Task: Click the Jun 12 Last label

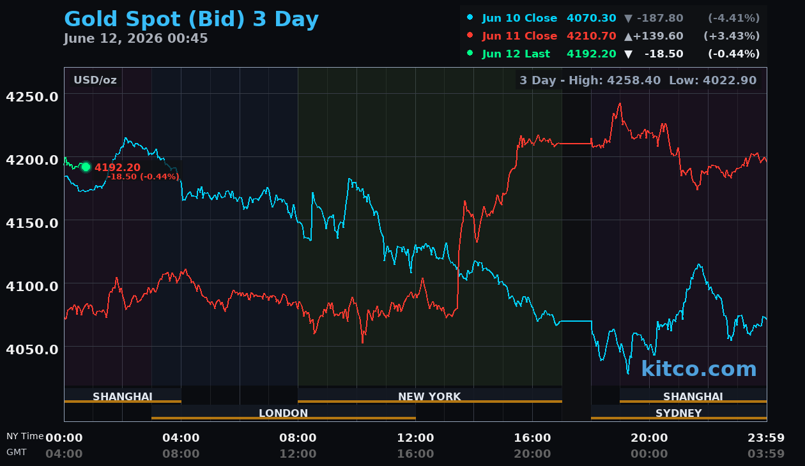Action: tap(516, 54)
